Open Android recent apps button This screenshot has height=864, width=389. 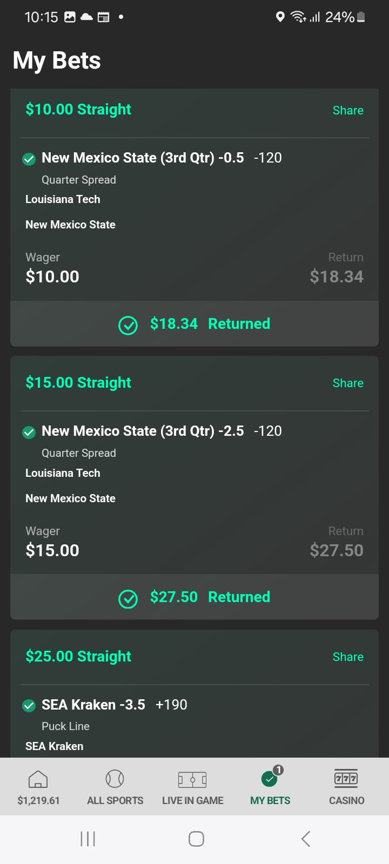(x=88, y=839)
